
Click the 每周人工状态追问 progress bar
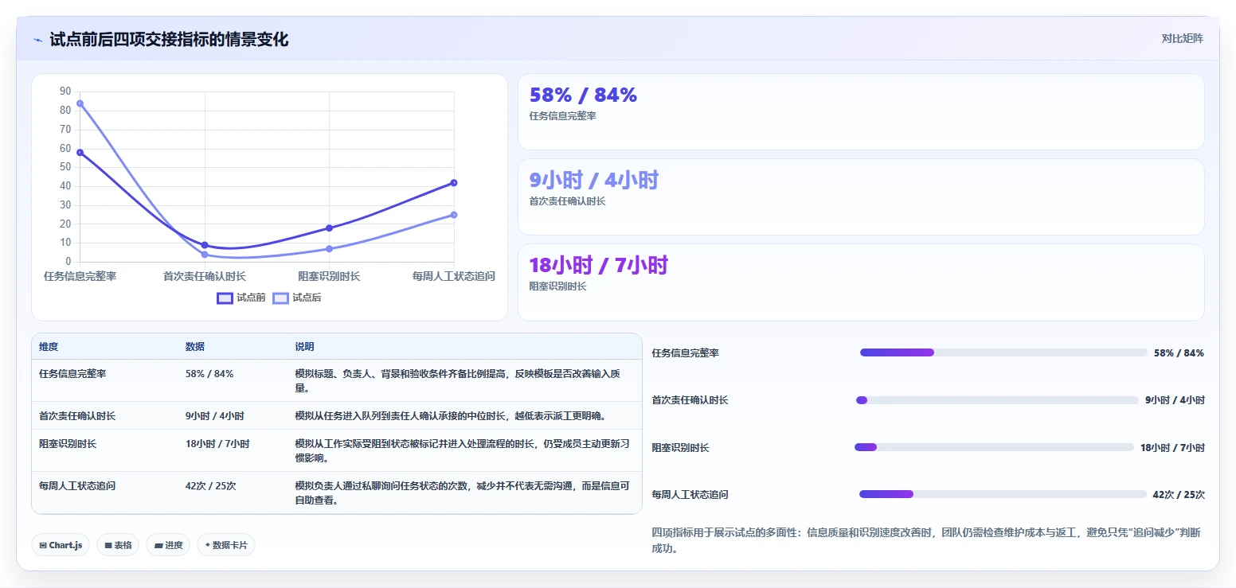point(1001,494)
